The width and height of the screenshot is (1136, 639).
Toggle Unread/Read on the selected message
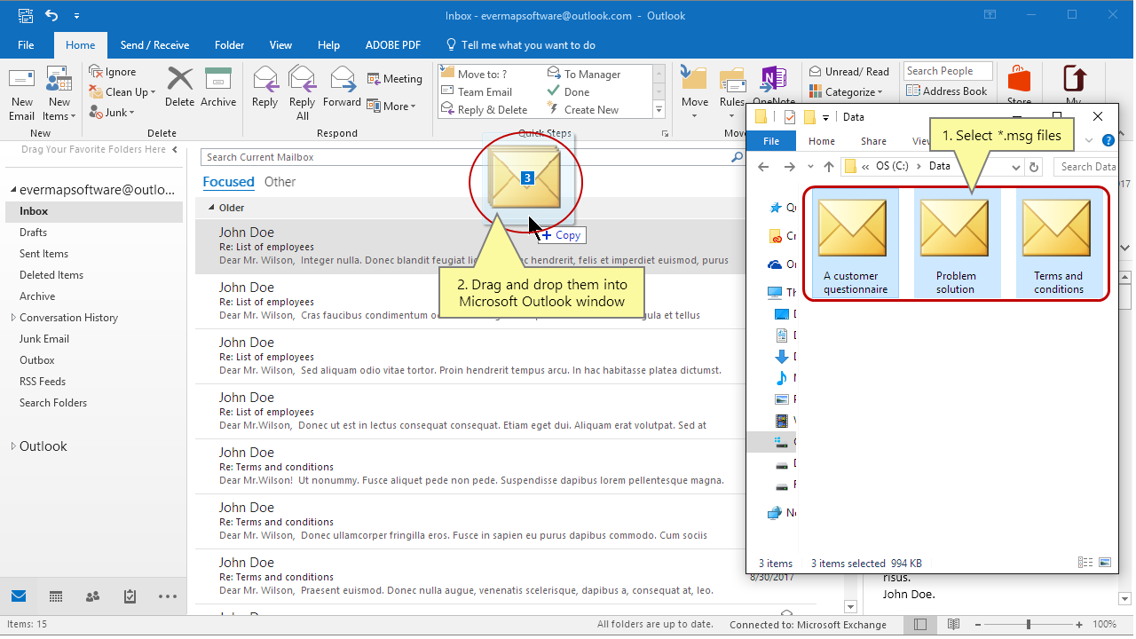coord(848,70)
